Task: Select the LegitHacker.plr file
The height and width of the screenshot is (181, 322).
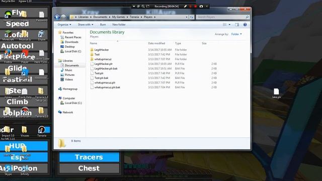Action: point(101,64)
